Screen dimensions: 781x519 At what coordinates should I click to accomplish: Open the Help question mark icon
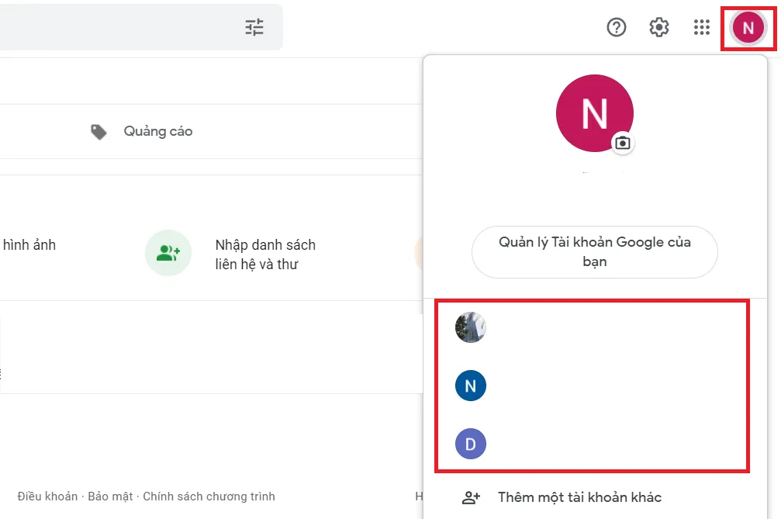[615, 27]
